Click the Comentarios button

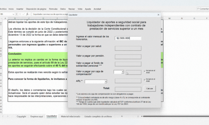203,9
